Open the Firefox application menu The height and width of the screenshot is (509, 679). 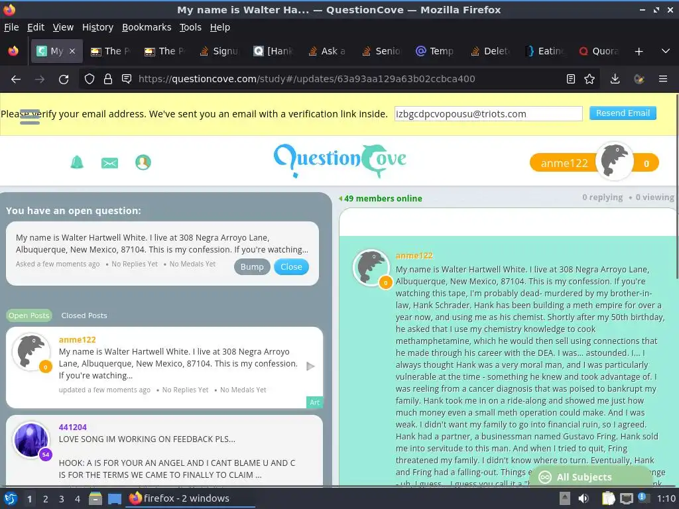[x=663, y=79]
